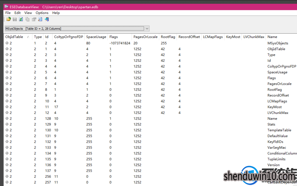The width and height of the screenshot is (297, 186).
Task: Click the ColtypOrPgnoFDP cell 17
Action: pos(56,107)
